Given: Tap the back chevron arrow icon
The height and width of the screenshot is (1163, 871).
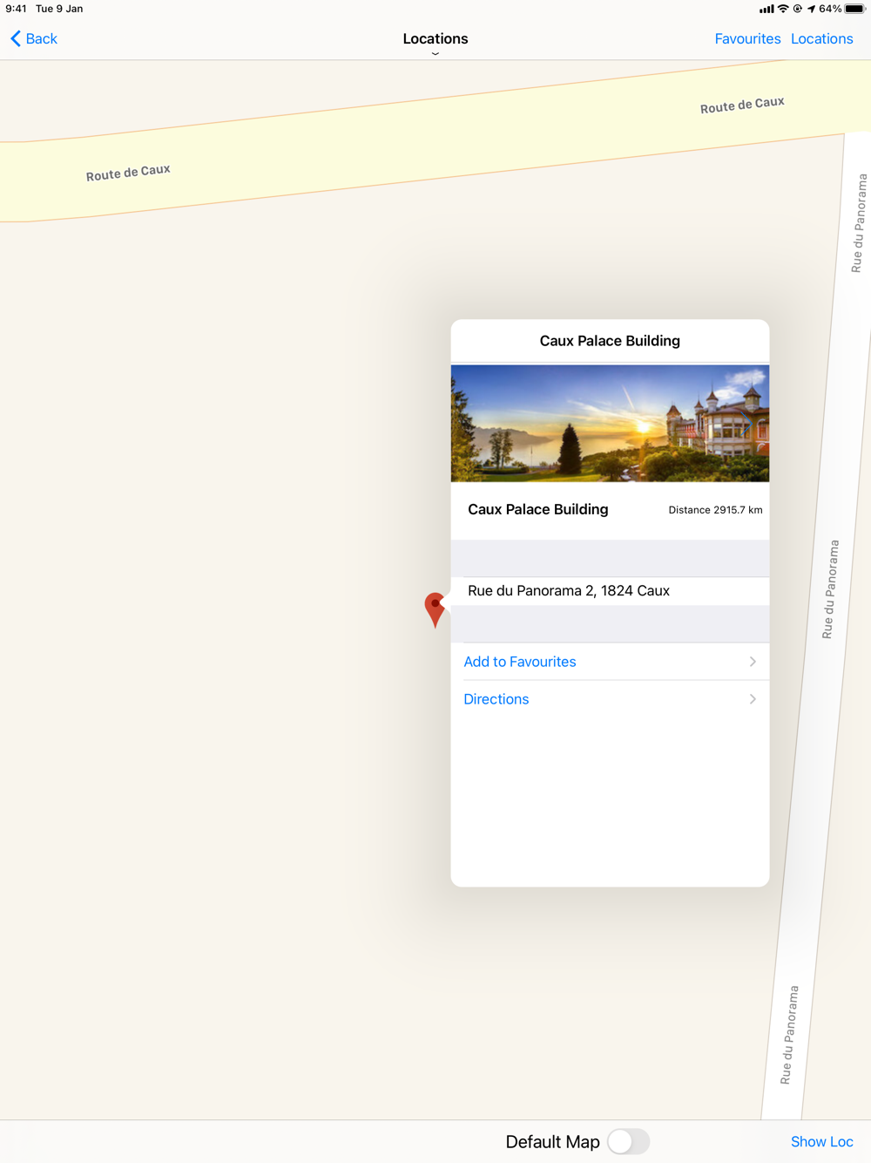Looking at the screenshot, I should click(15, 38).
